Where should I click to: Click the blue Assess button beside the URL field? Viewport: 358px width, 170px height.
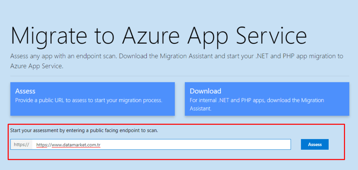point(315,144)
